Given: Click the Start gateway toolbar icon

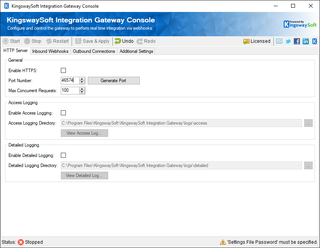Looking at the screenshot, I should (5, 41).
